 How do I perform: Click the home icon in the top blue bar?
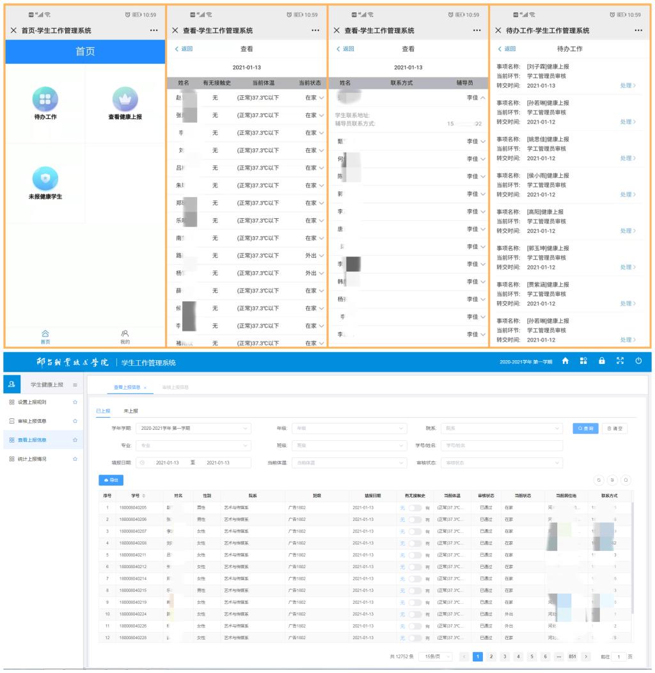(x=566, y=361)
